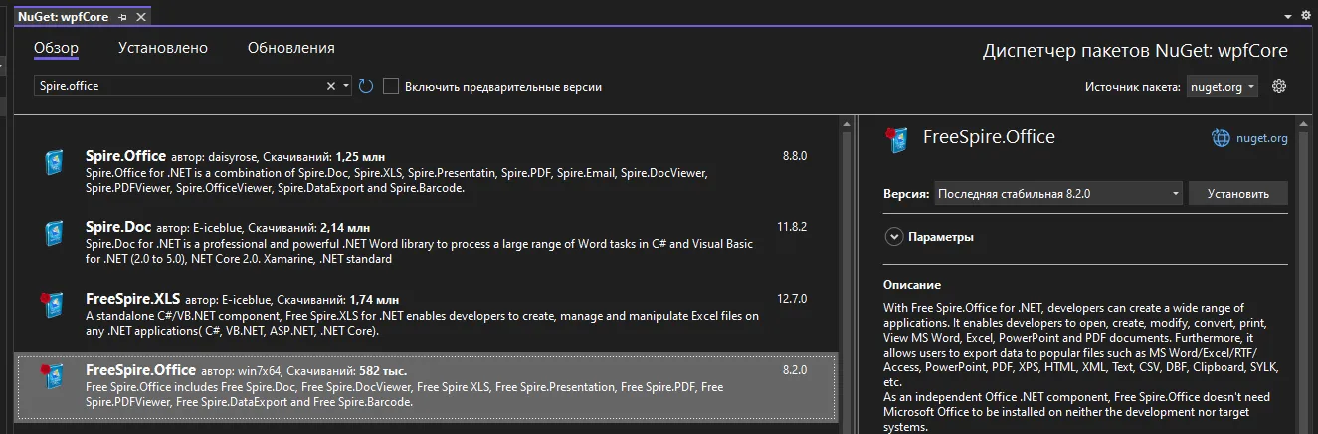1318x434 pixels.
Task: Click version 8.2.0 in FreeSpire.Office row
Action: pos(795,370)
